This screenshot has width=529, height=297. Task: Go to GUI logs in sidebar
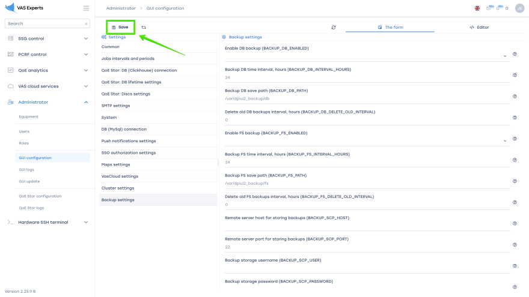tap(26, 169)
